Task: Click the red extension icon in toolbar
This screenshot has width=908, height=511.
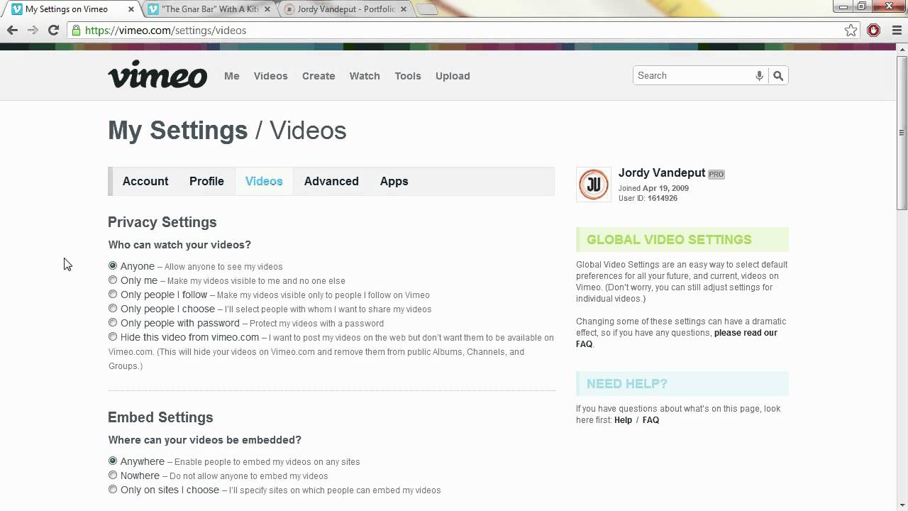Action: [x=873, y=31]
